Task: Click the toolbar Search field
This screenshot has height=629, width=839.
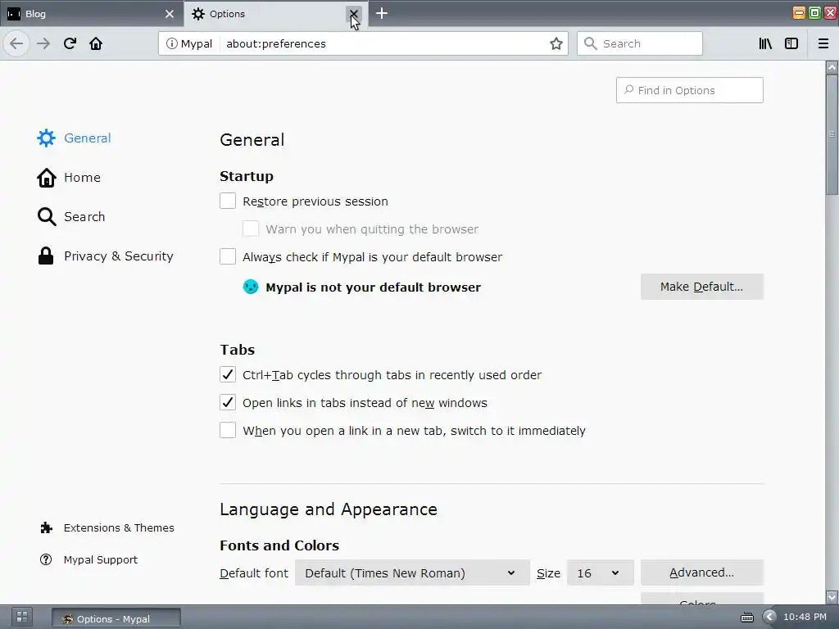Action: pos(640,43)
